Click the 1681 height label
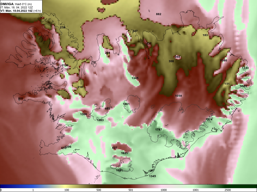The height and width of the screenshot is (192, 257). pyautogui.click(x=119, y=170)
